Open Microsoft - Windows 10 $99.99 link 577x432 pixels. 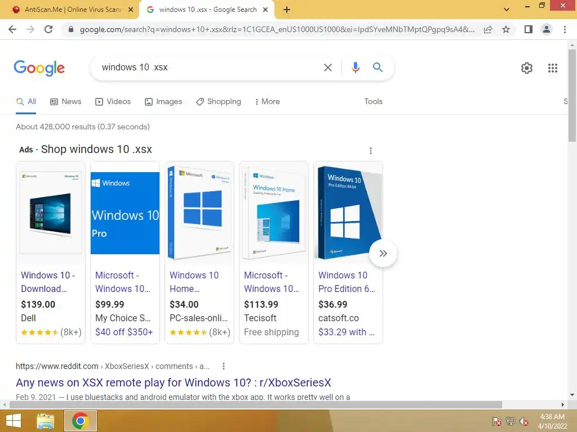coord(123,282)
